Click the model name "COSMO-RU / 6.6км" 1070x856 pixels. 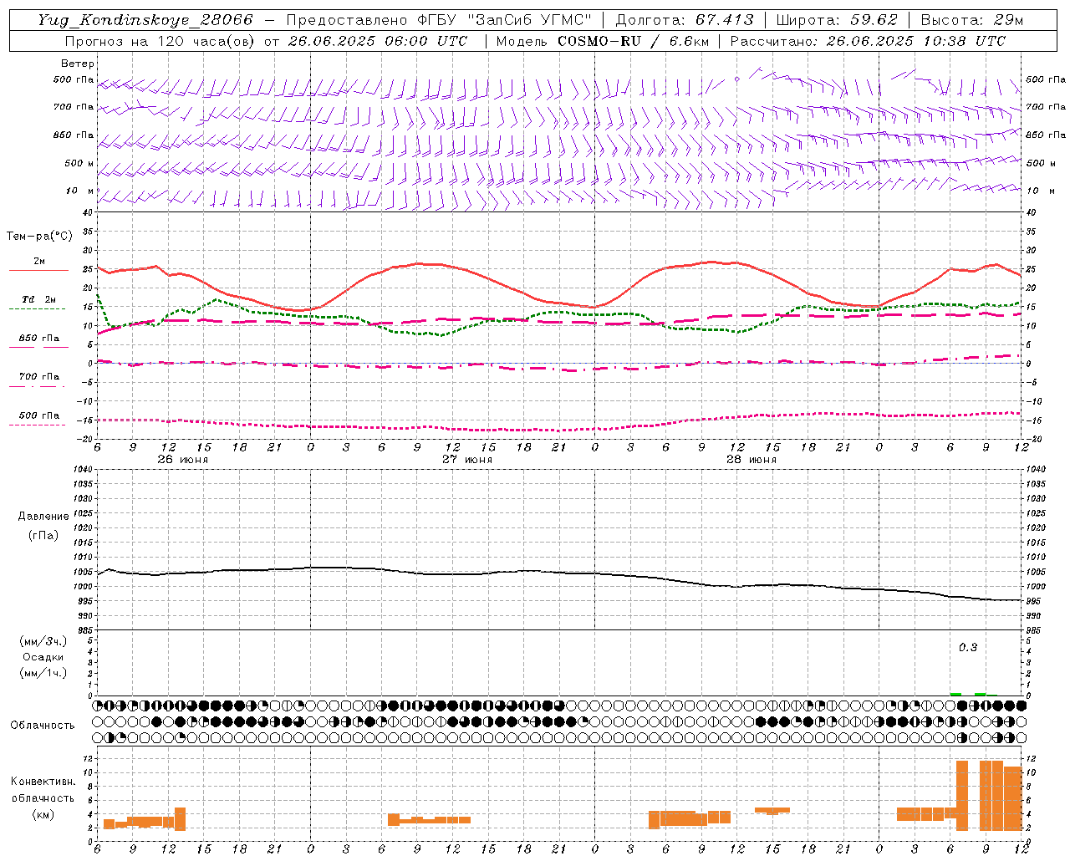[633, 41]
